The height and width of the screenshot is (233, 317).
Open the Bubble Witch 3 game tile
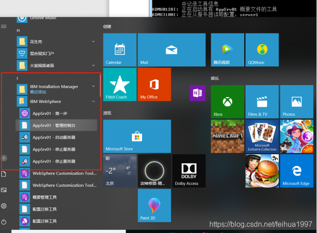point(296,136)
